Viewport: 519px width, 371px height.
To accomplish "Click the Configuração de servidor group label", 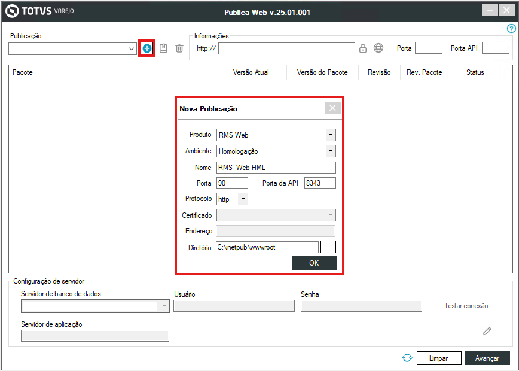I will point(48,281).
